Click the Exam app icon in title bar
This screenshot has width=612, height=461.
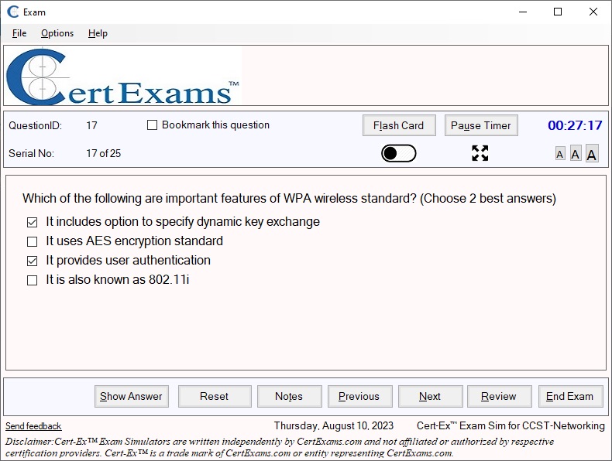(12, 12)
